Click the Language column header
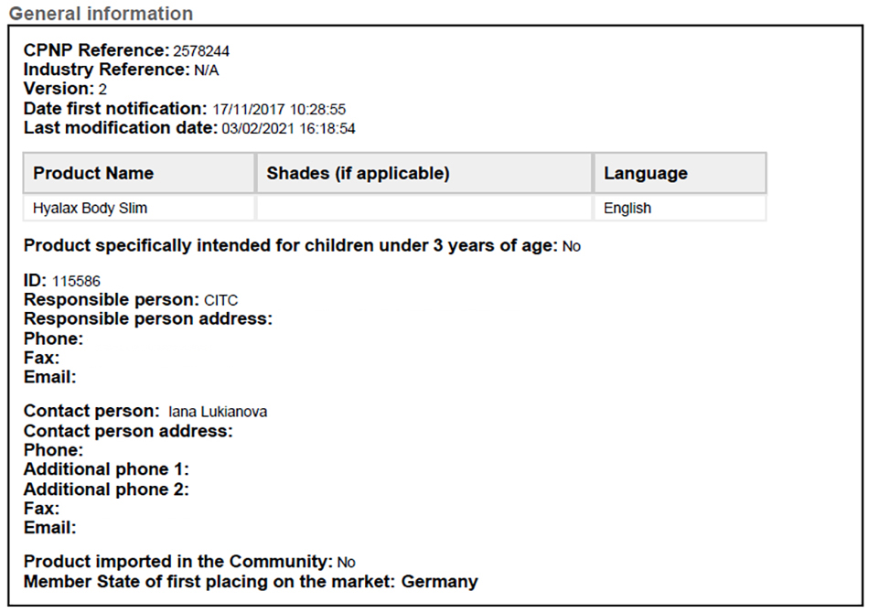Viewport: 869px width, 613px height. click(x=680, y=173)
